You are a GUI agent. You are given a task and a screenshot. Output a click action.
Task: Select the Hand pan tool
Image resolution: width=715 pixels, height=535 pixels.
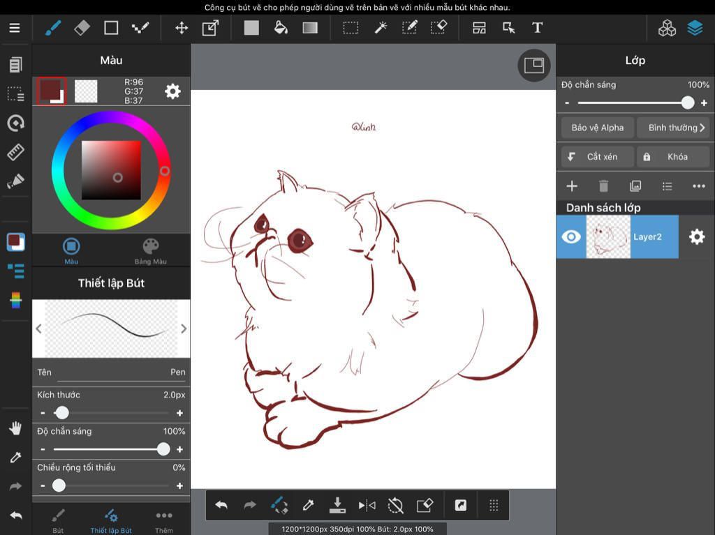tap(15, 428)
